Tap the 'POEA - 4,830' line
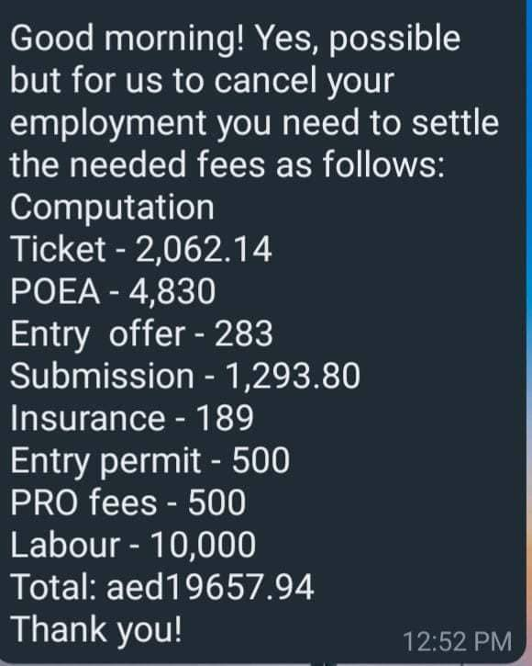The image size is (532, 666). click(113, 291)
